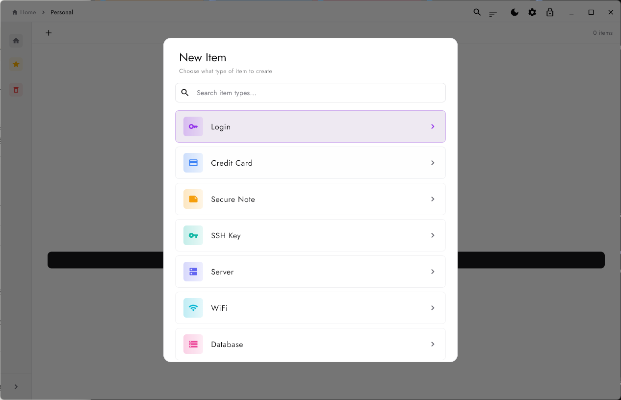Click the Credit Card icon
621x400 pixels.
point(193,163)
